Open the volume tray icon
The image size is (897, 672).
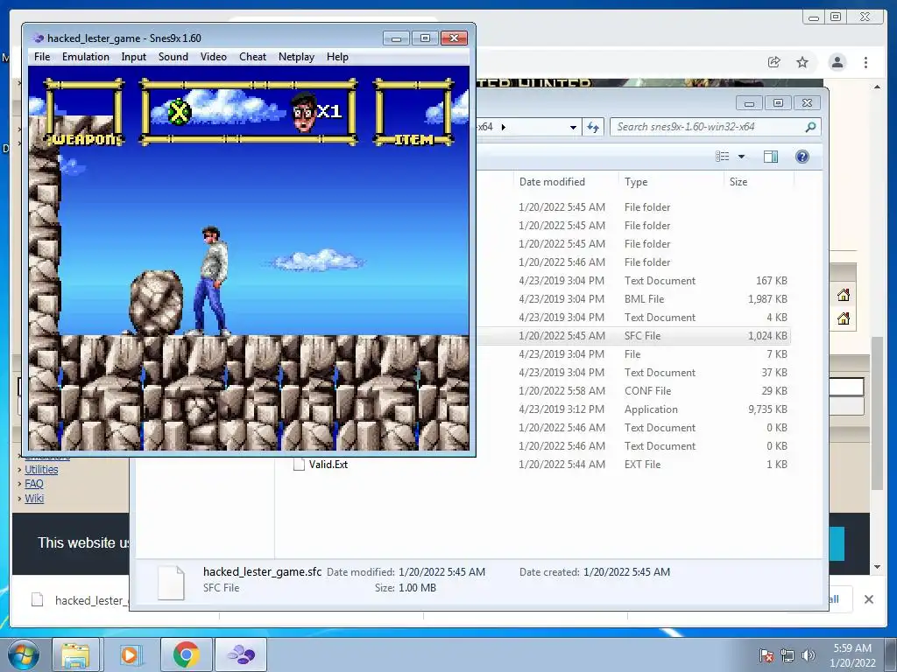[808, 655]
